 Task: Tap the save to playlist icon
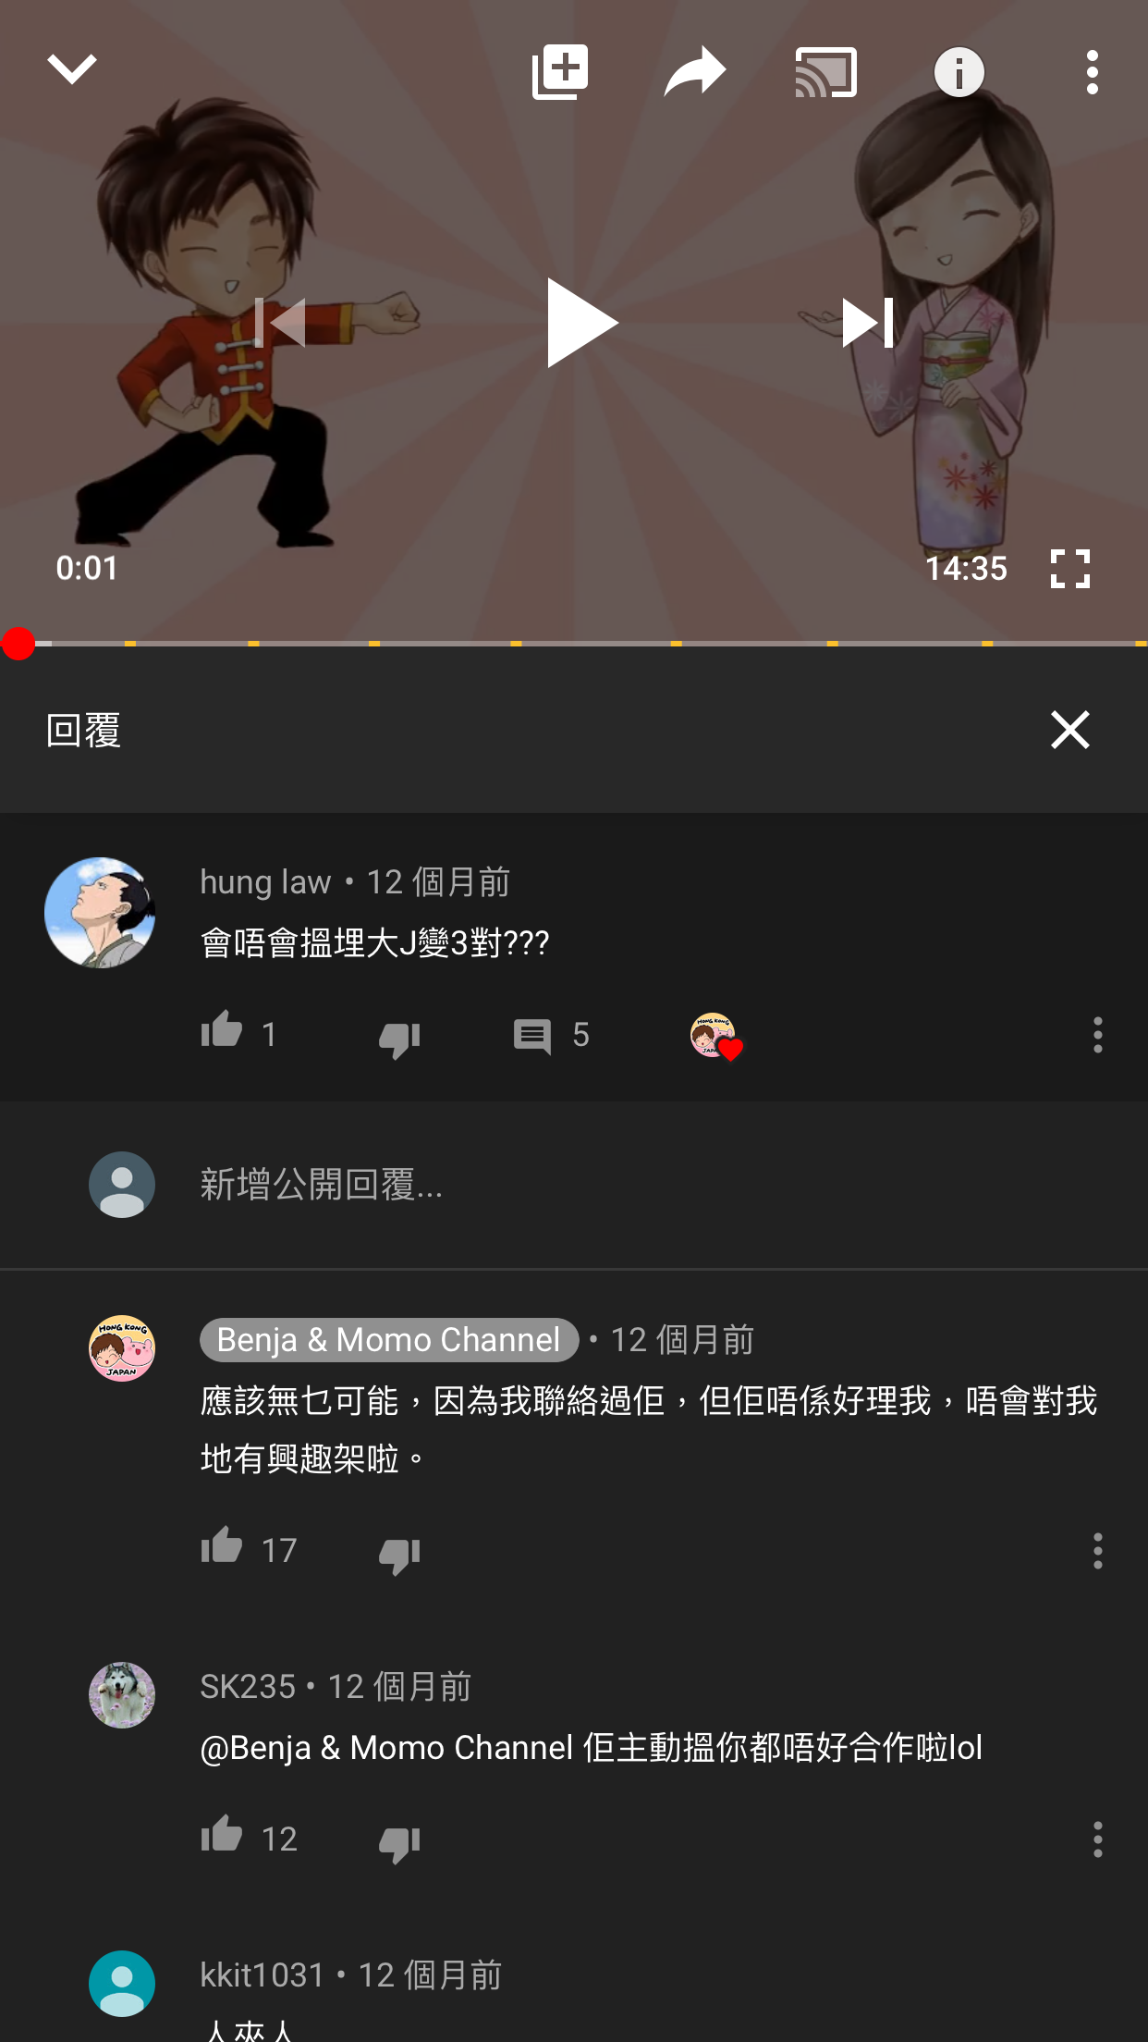click(x=560, y=71)
